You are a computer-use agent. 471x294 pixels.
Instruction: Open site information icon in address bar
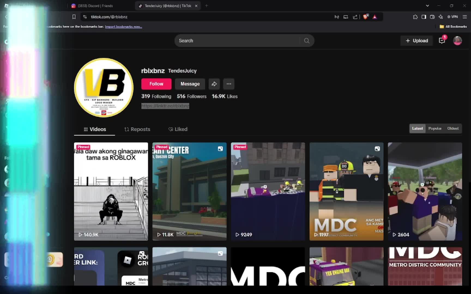coord(85,17)
